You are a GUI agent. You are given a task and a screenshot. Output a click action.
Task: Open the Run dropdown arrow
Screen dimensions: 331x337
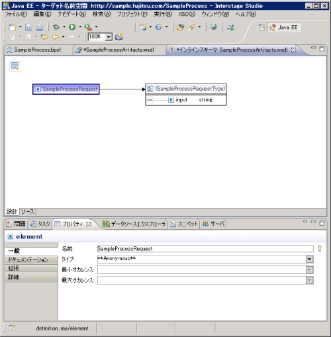click(x=80, y=27)
